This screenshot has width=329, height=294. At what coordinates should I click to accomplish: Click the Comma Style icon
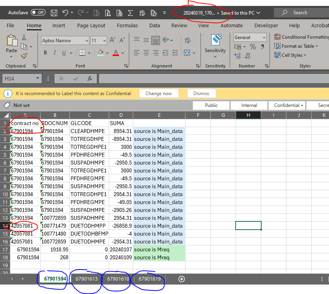point(262,47)
